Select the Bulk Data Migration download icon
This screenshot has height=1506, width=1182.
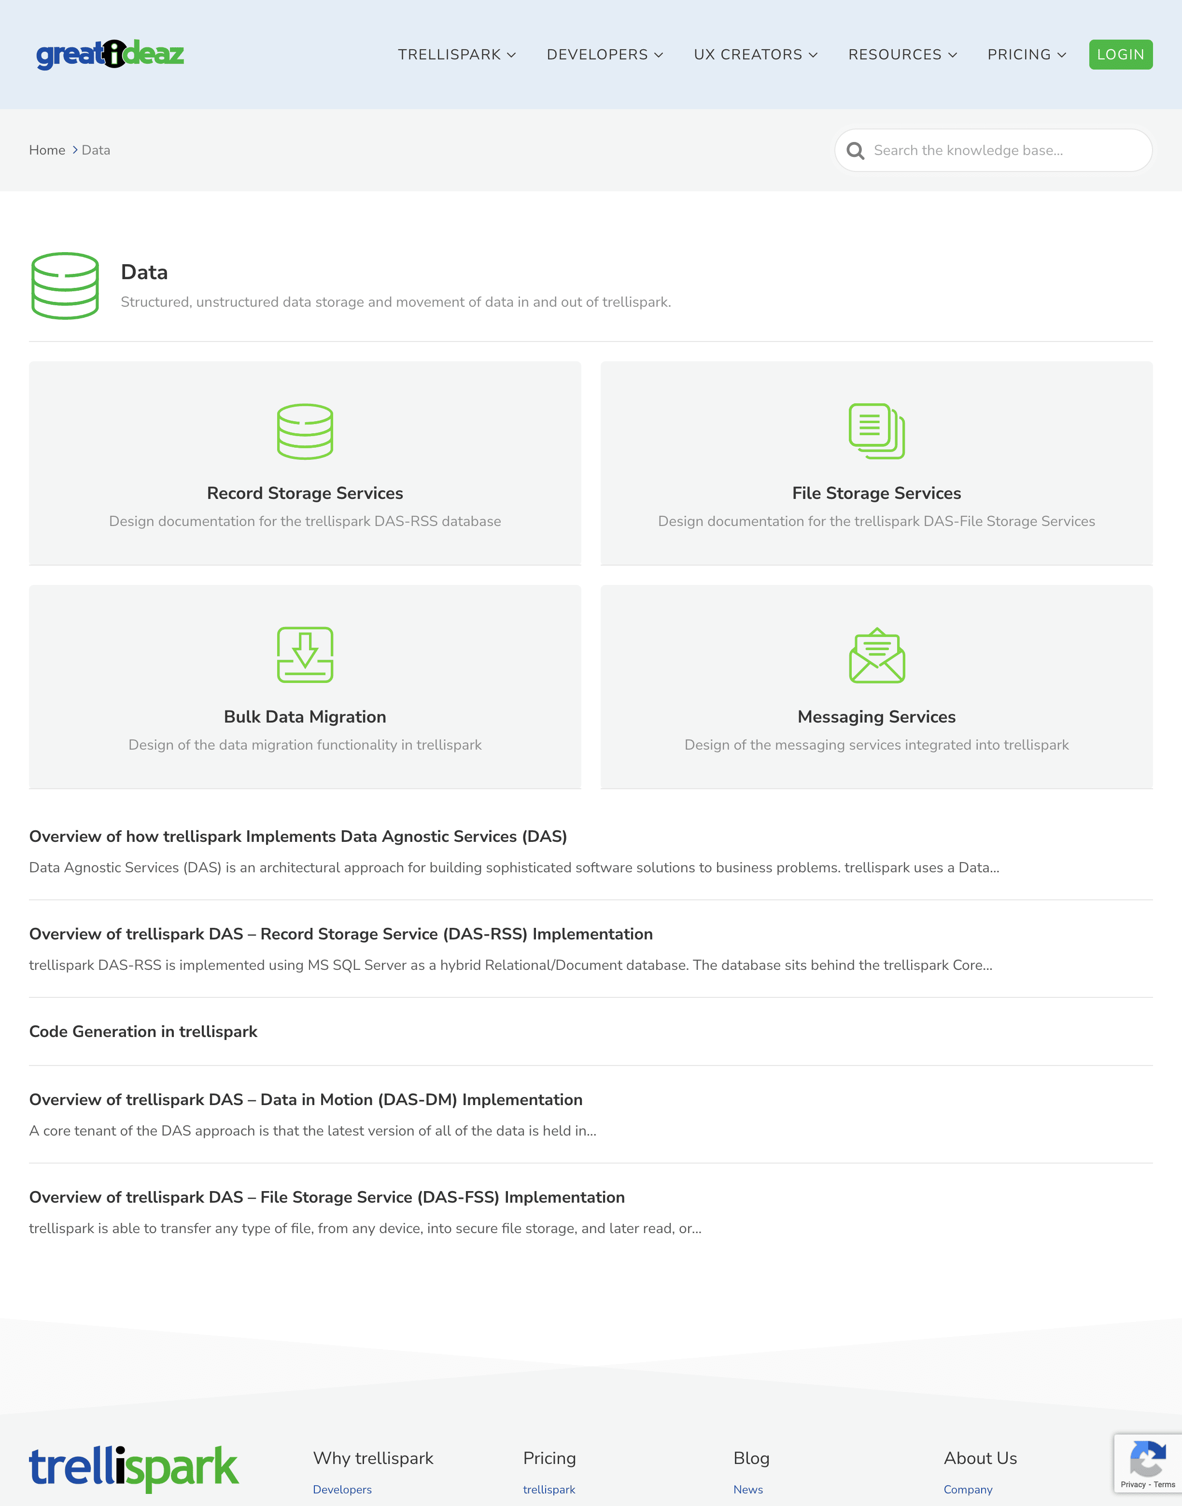click(305, 655)
